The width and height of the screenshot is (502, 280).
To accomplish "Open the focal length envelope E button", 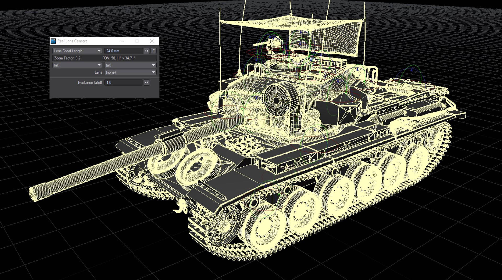I will [153, 51].
